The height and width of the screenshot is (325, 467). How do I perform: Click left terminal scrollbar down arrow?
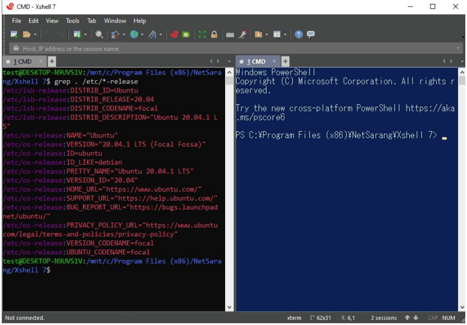pyautogui.click(x=229, y=307)
